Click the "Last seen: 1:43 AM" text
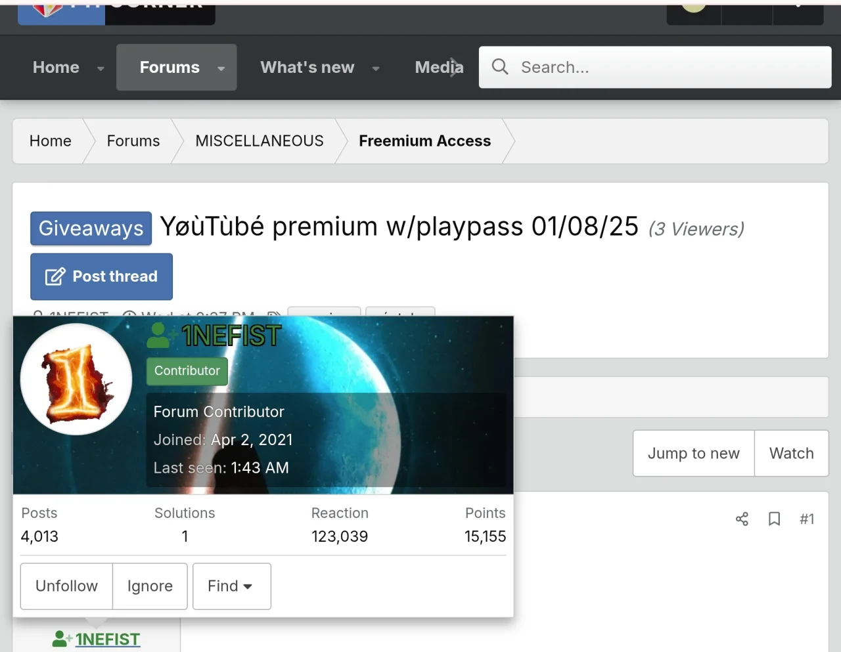 click(221, 467)
